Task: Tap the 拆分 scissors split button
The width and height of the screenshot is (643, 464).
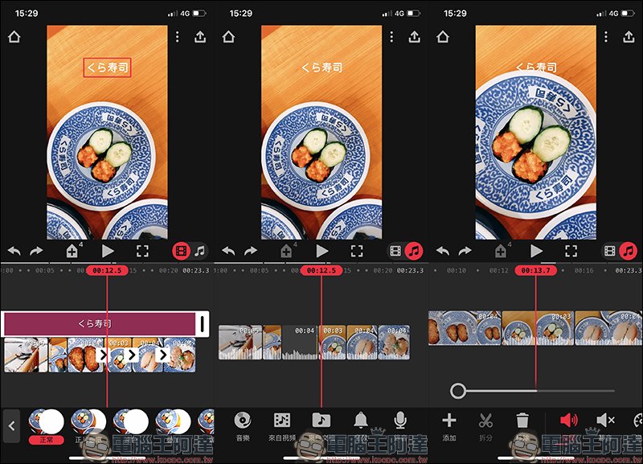Action: 486,427
